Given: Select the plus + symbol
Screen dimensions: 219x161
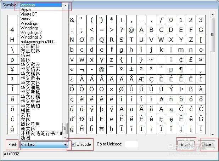Looking at the screenshot, I should 122,20.
